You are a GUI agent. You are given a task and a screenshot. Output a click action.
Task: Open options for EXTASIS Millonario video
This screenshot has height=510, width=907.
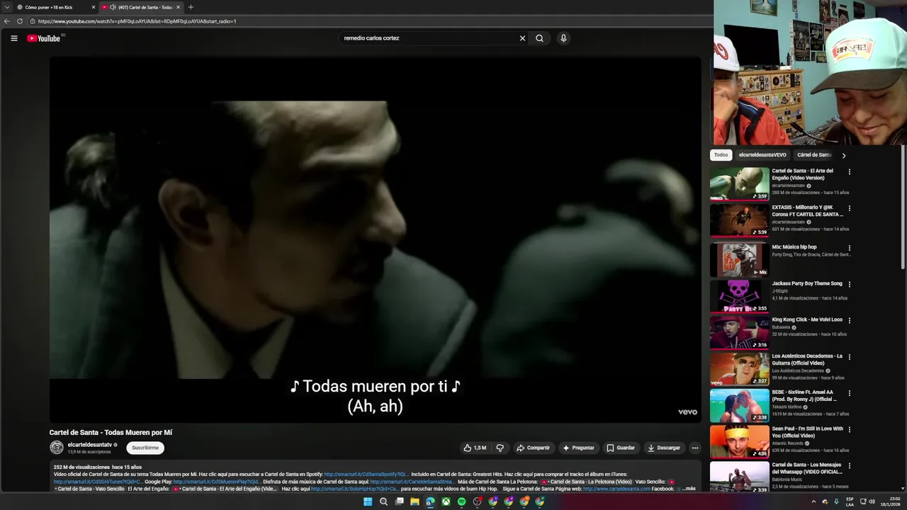(849, 208)
